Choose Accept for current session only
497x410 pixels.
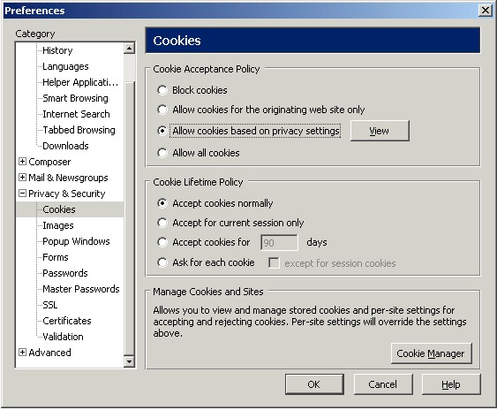[162, 223]
